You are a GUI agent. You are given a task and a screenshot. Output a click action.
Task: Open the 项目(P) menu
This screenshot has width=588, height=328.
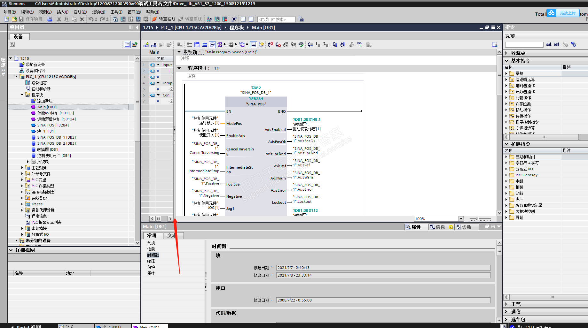(10, 12)
